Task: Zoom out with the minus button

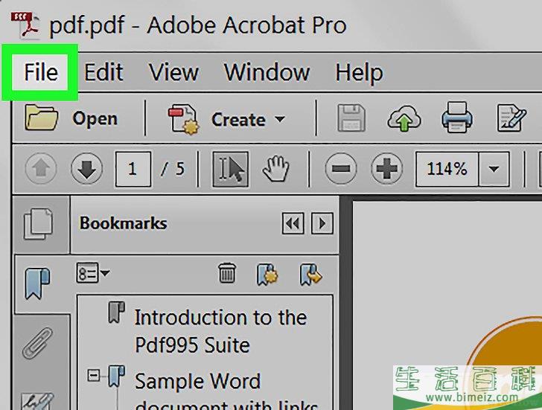Action: tap(341, 169)
